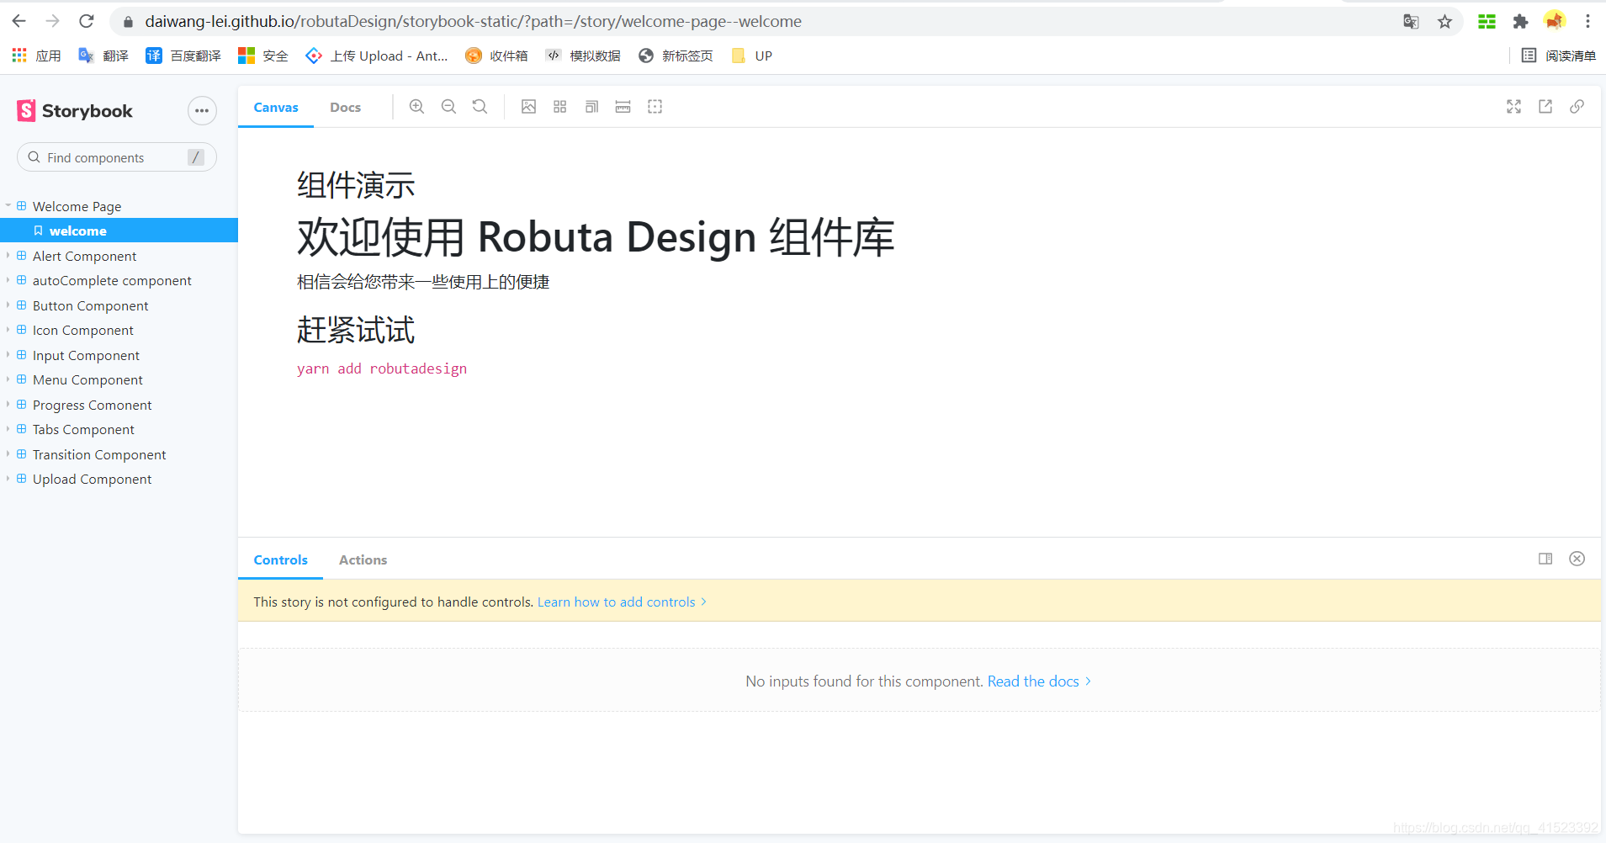Click the browser address bar URL
This screenshot has height=843, width=1606.
click(x=473, y=21)
